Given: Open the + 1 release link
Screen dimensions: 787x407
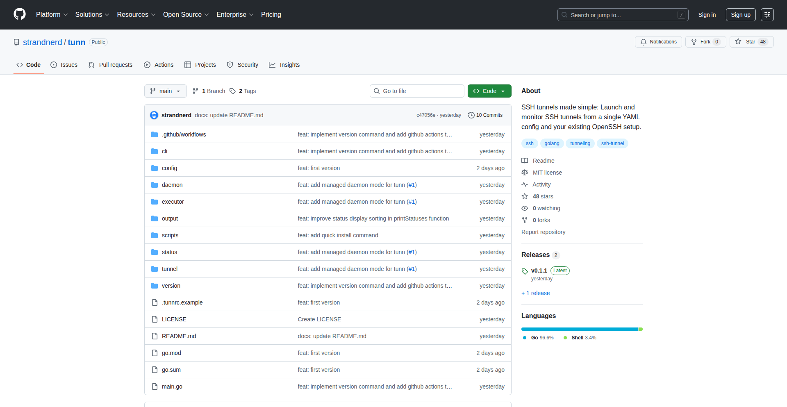Looking at the screenshot, I should [535, 293].
